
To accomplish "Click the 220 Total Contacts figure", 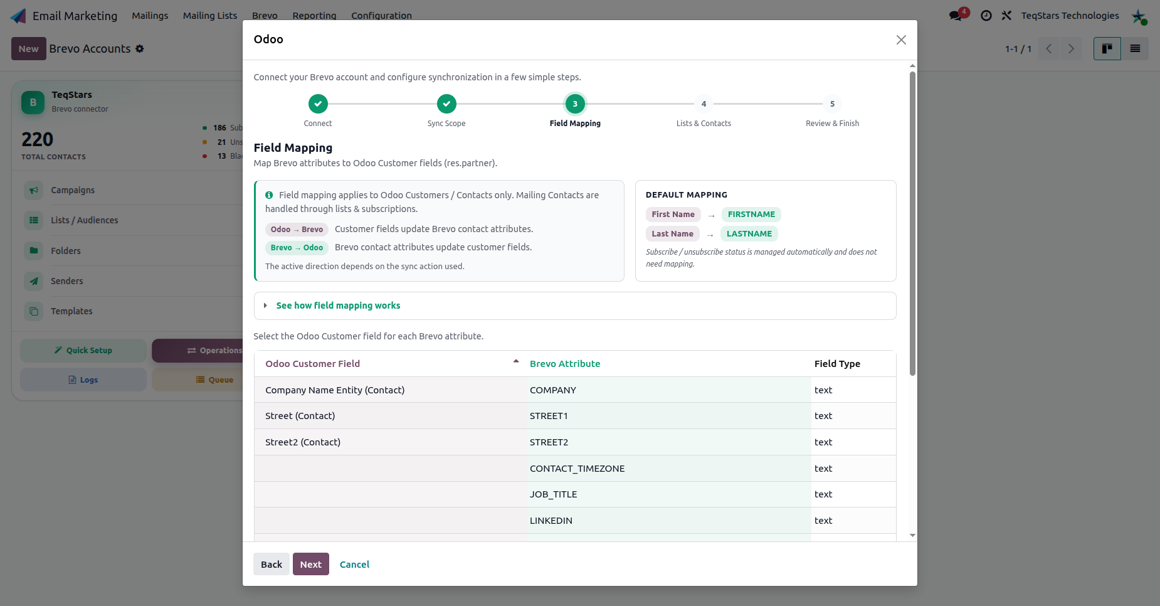I will coord(38,139).
